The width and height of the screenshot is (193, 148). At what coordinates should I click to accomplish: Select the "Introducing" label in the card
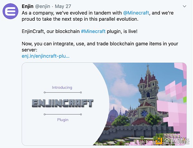pos(62,87)
